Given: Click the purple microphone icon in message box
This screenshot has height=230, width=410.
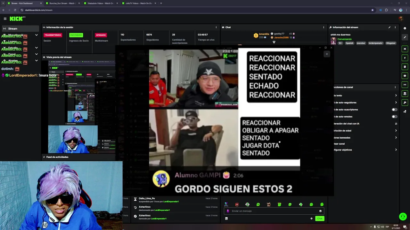Looking at the screenshot, I should click(228, 211).
